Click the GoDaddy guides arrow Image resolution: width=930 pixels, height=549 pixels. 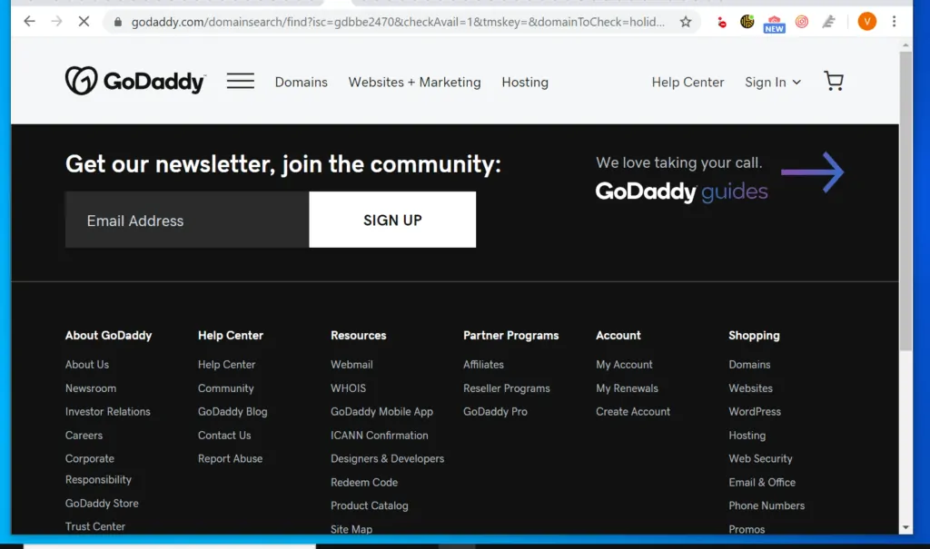[x=813, y=172]
